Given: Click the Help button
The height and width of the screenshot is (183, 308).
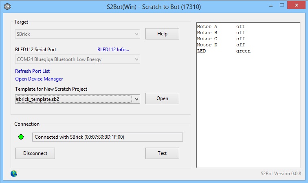Looking at the screenshot, I should coord(162,34).
